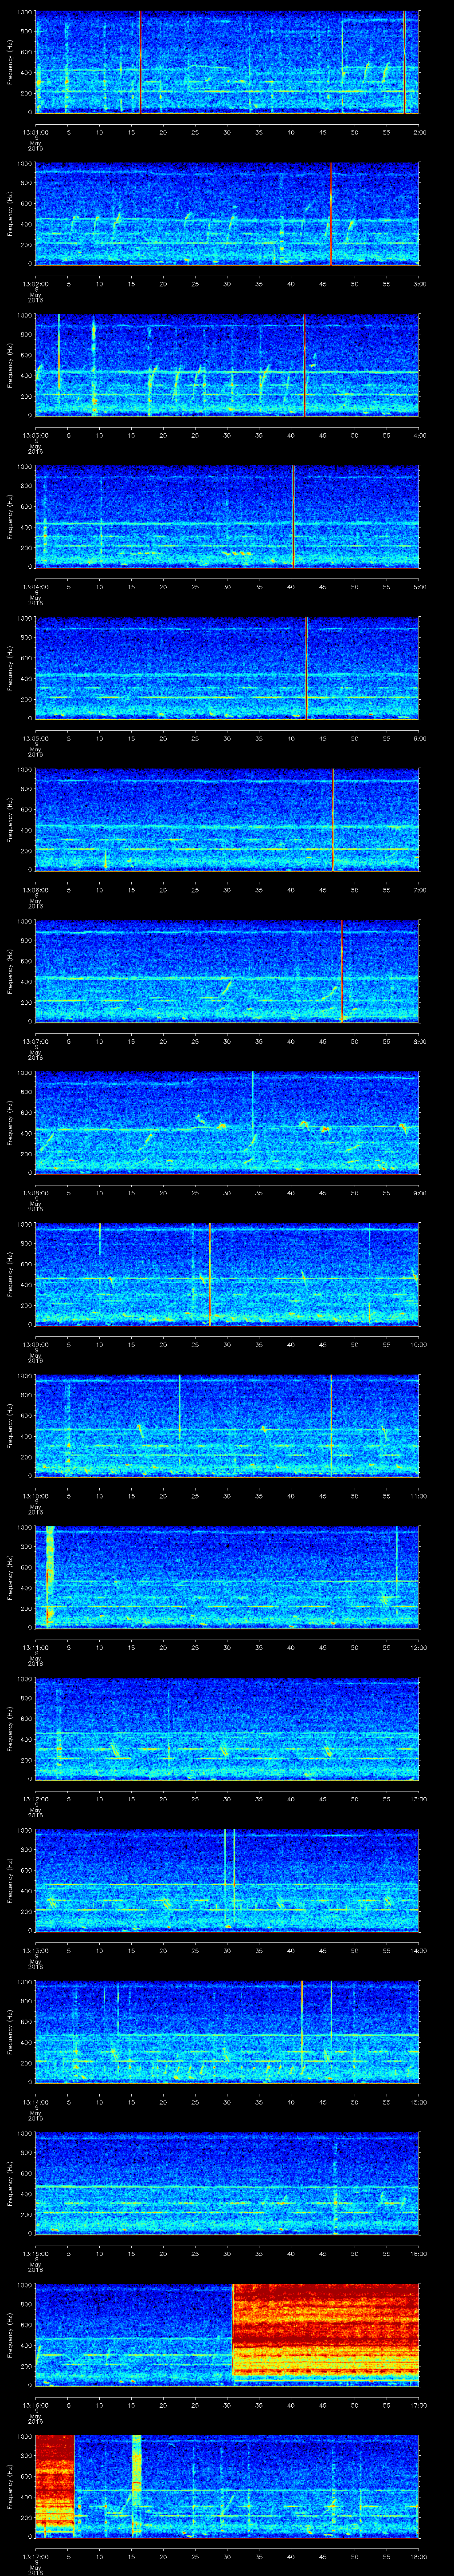
Task: Click the 13:03:00 start time label
Action: (35, 435)
